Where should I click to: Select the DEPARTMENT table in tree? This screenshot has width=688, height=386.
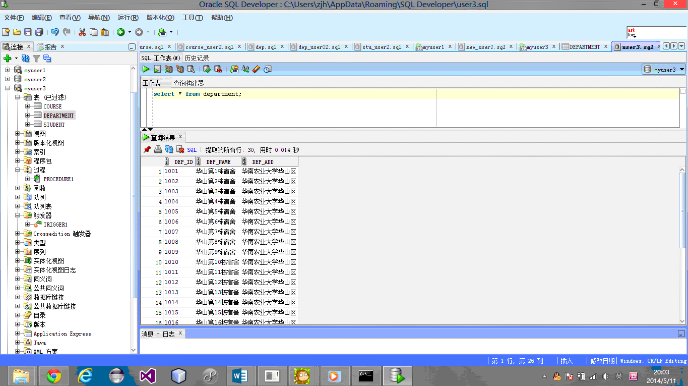coord(58,116)
